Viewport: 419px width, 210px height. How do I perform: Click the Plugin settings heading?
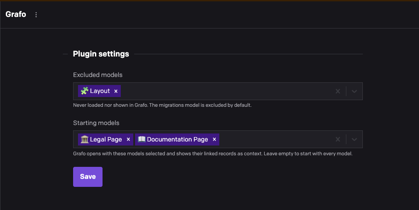(101, 54)
